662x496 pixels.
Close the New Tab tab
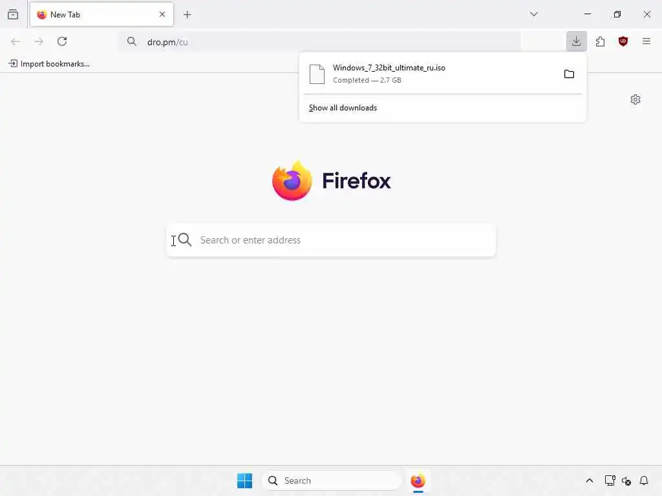[162, 14]
